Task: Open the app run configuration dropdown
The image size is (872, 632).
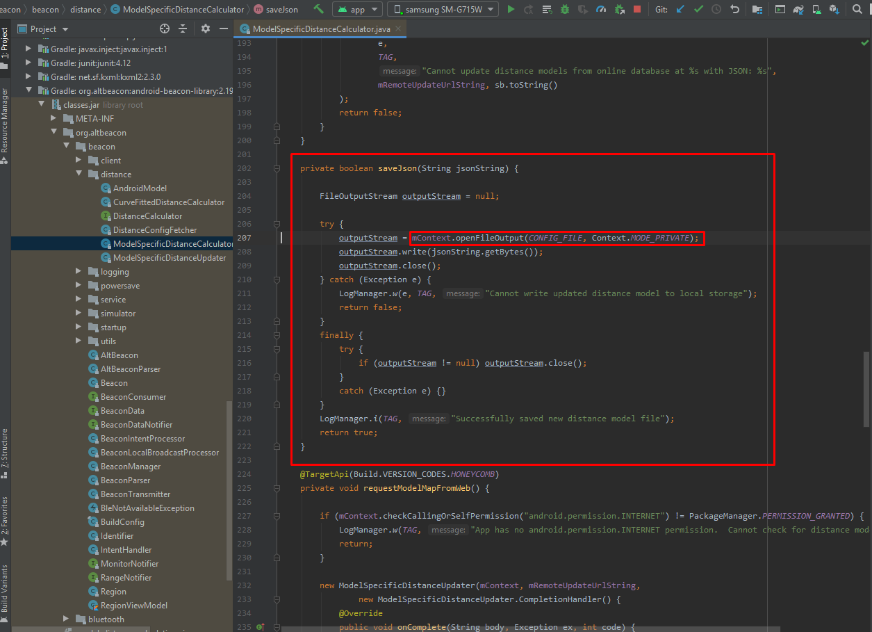Action: (x=357, y=10)
